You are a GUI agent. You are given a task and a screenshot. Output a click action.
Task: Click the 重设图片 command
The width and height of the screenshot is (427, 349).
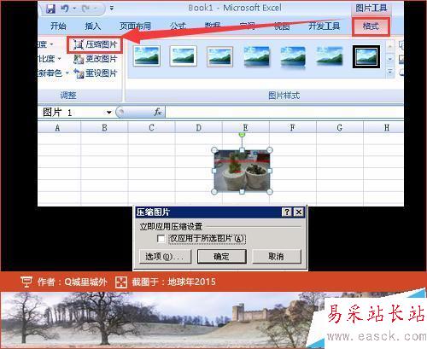point(96,73)
